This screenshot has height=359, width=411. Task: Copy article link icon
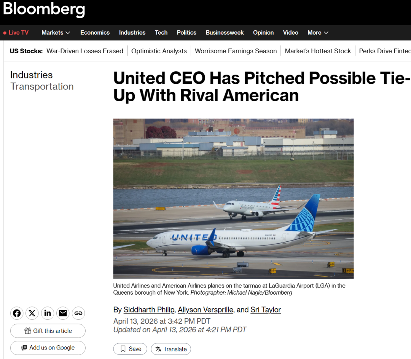(x=78, y=313)
